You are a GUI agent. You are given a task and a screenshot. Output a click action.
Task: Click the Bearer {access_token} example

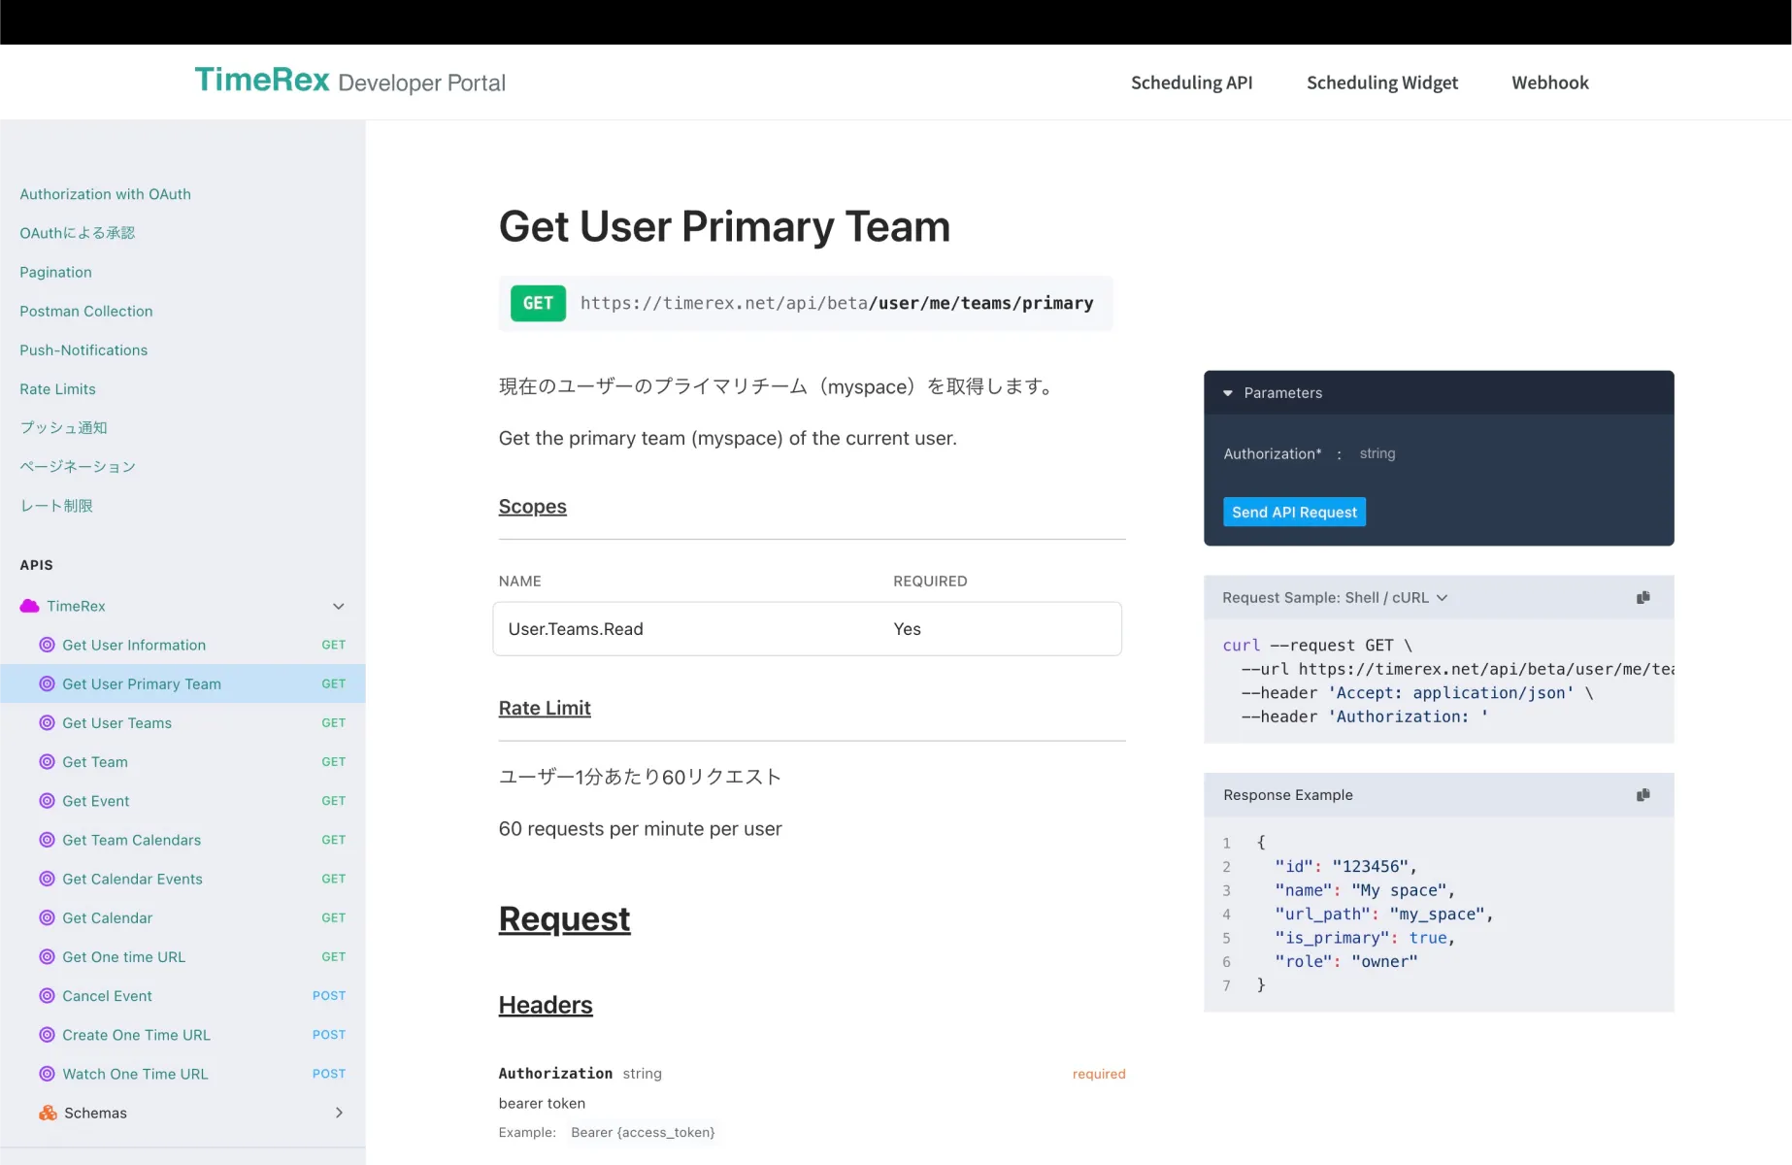[642, 1132]
